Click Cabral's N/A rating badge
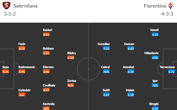The height and width of the screenshot is (110, 177). pos(106,72)
